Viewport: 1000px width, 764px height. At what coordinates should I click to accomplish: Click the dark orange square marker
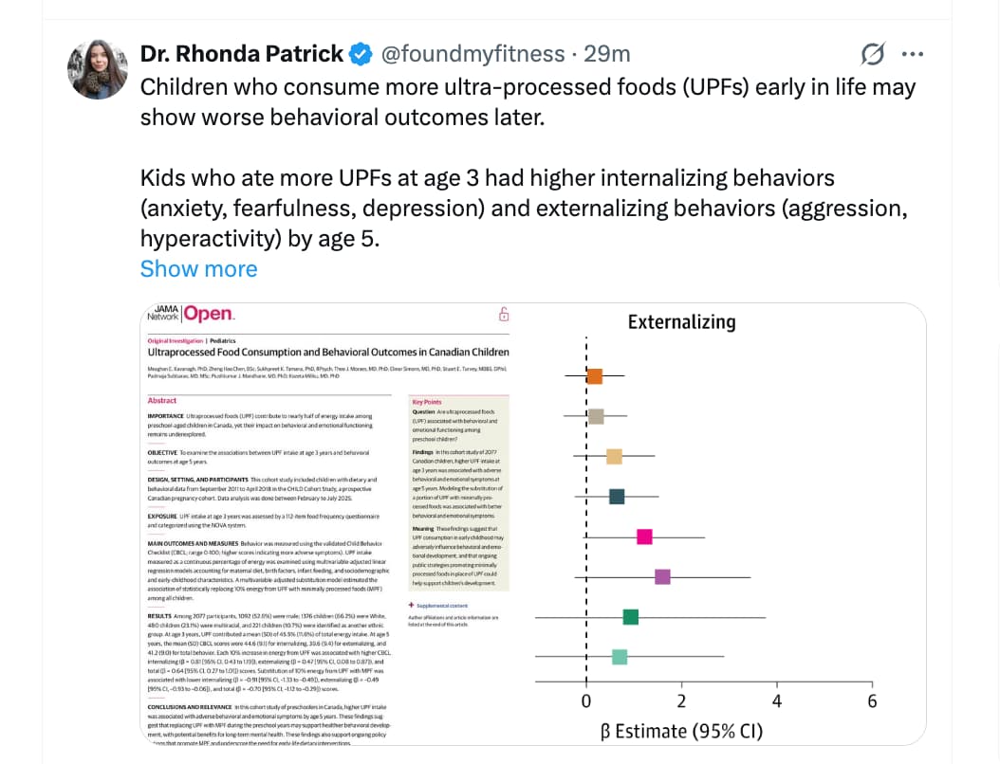(595, 376)
